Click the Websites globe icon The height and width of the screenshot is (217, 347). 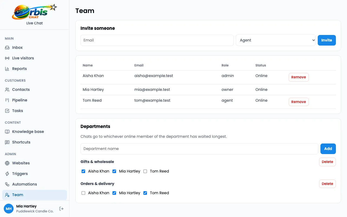(7, 163)
